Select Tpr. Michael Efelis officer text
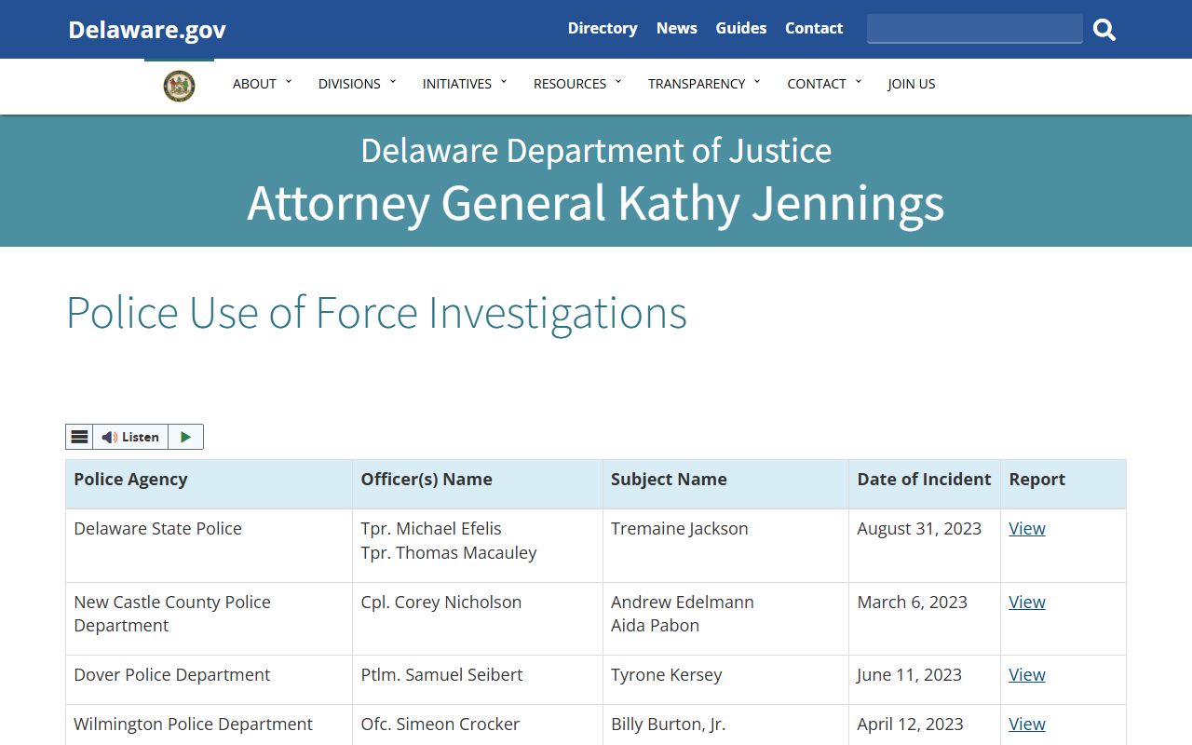The width and height of the screenshot is (1192, 745). 431,528
